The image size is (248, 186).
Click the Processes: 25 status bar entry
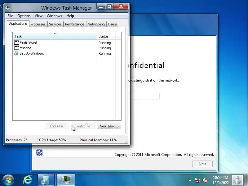coord(17,140)
